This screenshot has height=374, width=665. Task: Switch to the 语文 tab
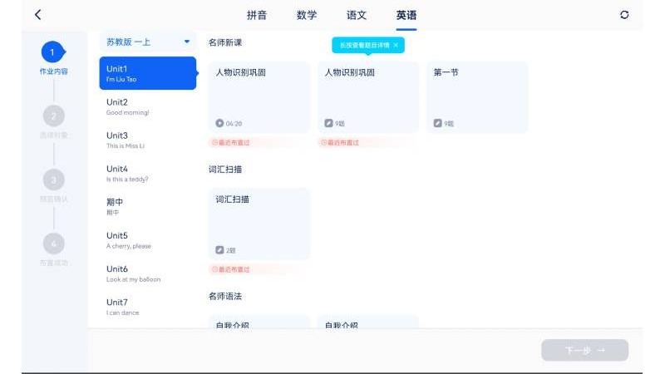click(x=357, y=15)
